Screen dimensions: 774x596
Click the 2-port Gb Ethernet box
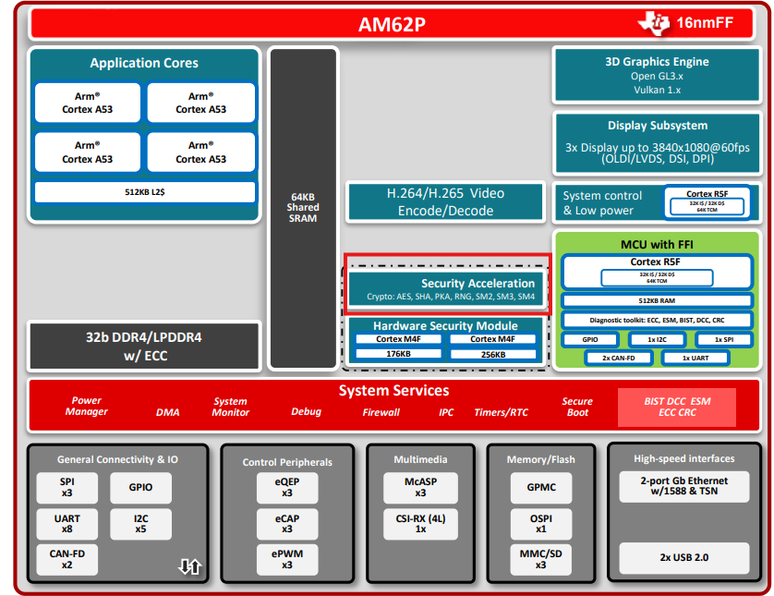[684, 486]
